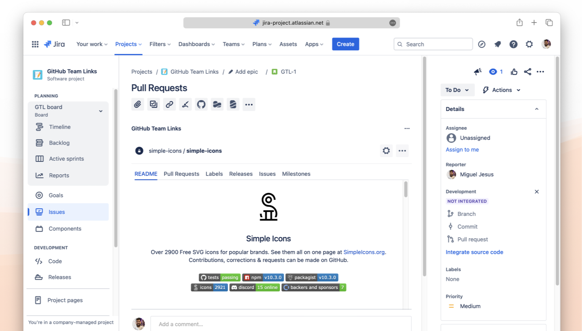Screen dimensions: 582x331
Task: Click the Create button
Action: click(x=345, y=44)
